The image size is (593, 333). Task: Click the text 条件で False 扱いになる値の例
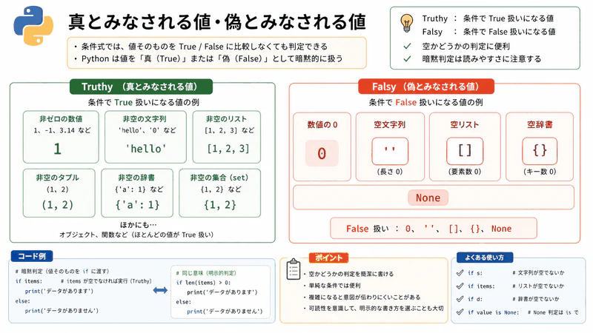pyautogui.click(x=425, y=102)
